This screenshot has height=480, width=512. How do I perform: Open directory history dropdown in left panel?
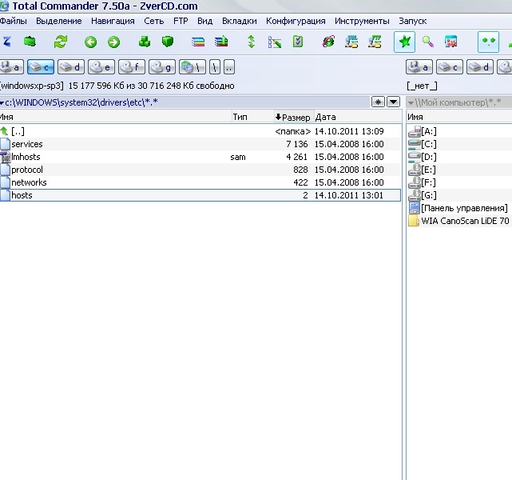pos(393,102)
